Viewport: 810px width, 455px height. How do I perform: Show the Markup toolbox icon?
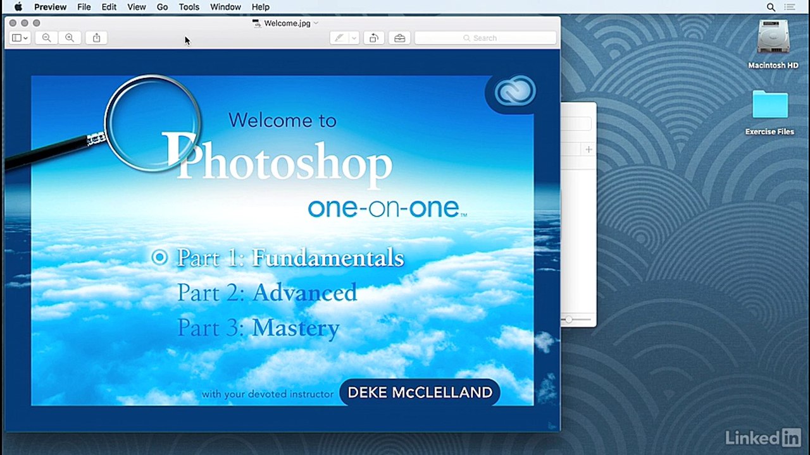tap(399, 38)
